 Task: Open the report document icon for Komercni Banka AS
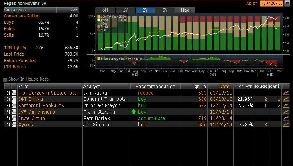coord(14,105)
